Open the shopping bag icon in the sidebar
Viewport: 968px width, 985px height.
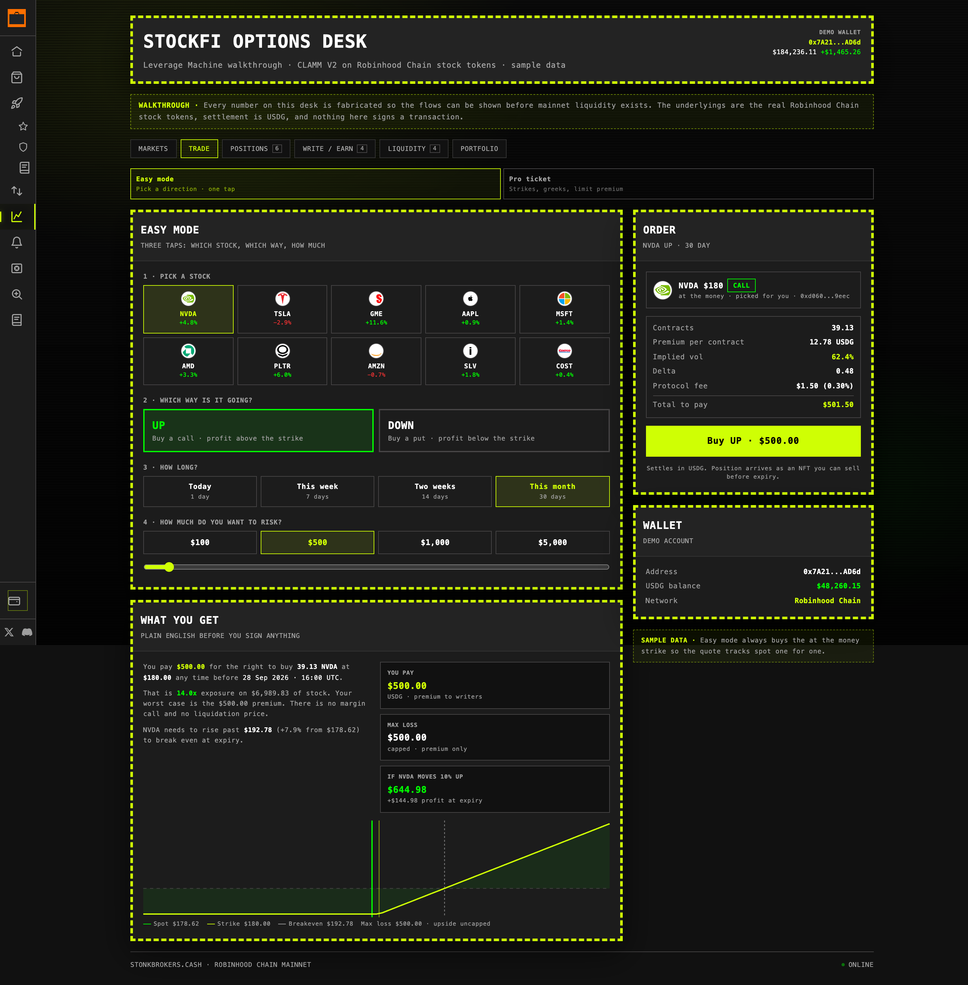pyautogui.click(x=17, y=77)
